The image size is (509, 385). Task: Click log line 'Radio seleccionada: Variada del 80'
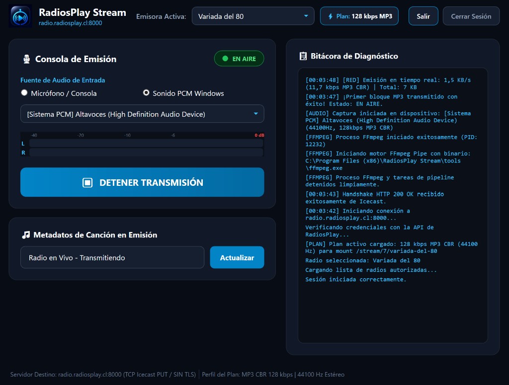pyautogui.click(x=362, y=260)
